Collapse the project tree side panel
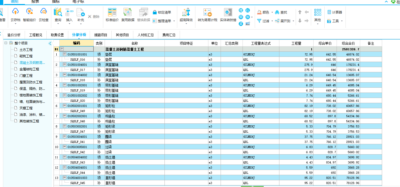 (50, 43)
